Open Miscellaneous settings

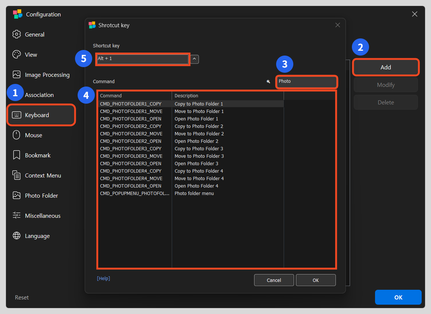[43, 216]
